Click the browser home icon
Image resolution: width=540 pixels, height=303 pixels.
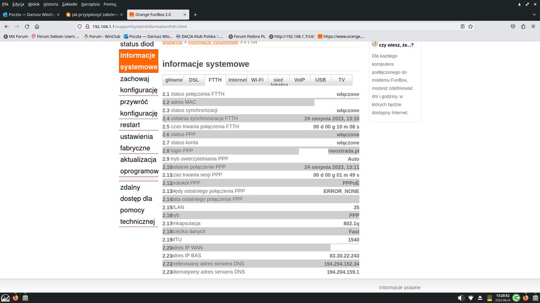click(x=37, y=26)
